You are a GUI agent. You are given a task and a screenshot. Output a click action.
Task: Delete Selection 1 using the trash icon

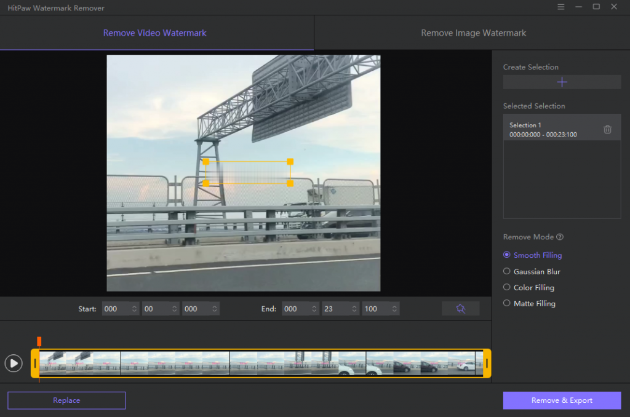tap(607, 129)
